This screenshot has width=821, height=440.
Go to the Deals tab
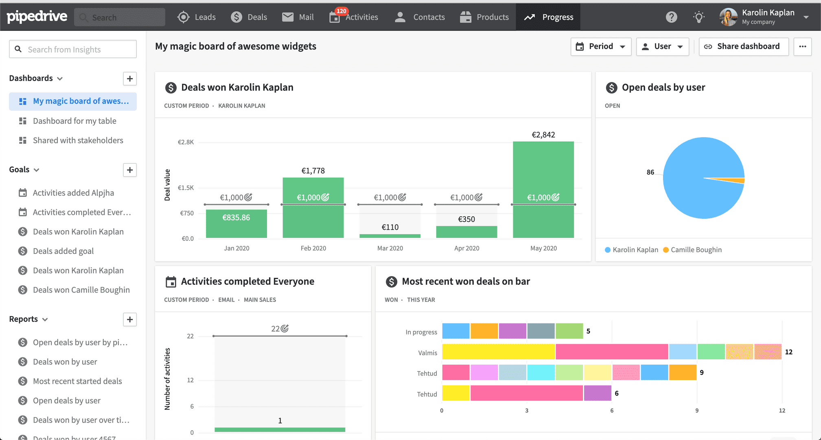click(x=249, y=17)
